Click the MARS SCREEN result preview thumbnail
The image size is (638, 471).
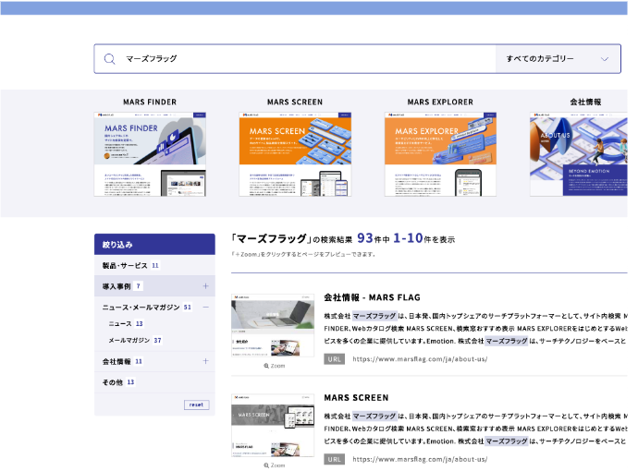[273, 425]
